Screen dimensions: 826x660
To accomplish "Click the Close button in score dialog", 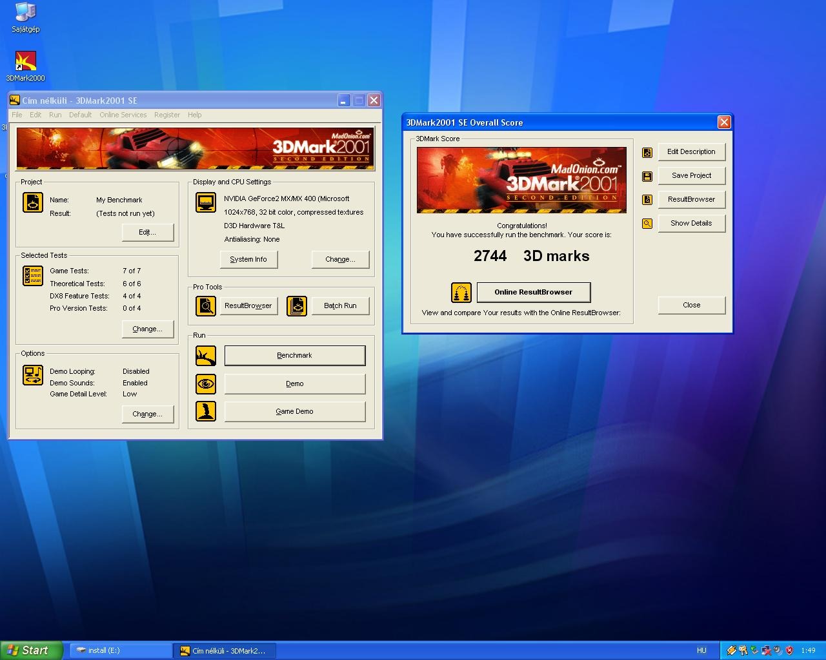I will click(x=691, y=305).
